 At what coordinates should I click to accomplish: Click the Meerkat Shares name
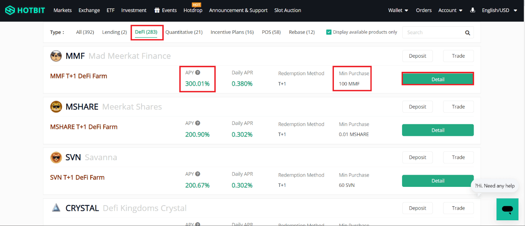point(132,107)
